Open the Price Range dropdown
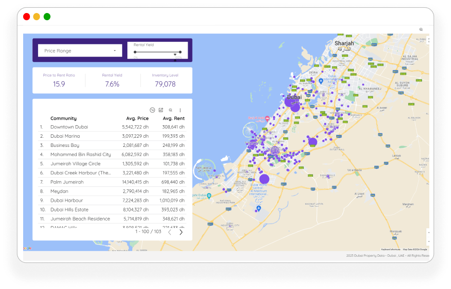Viewport: 451px width, 289px height. click(x=80, y=50)
